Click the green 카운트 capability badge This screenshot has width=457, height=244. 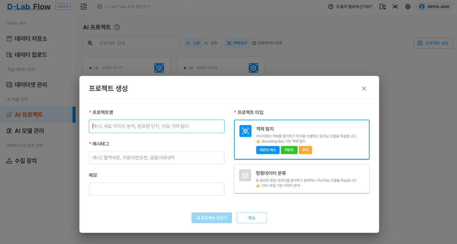289,150
